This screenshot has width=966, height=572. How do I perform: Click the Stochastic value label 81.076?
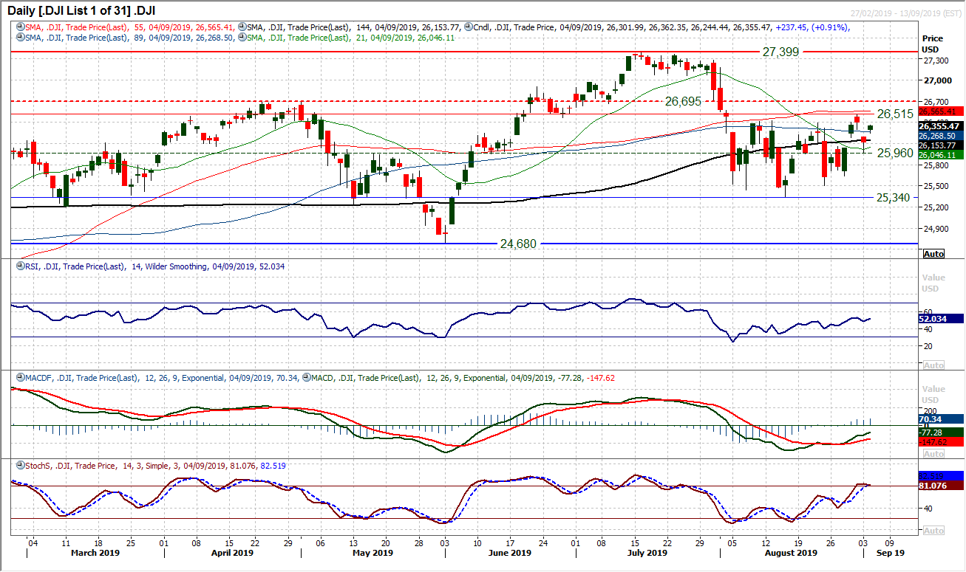point(940,486)
